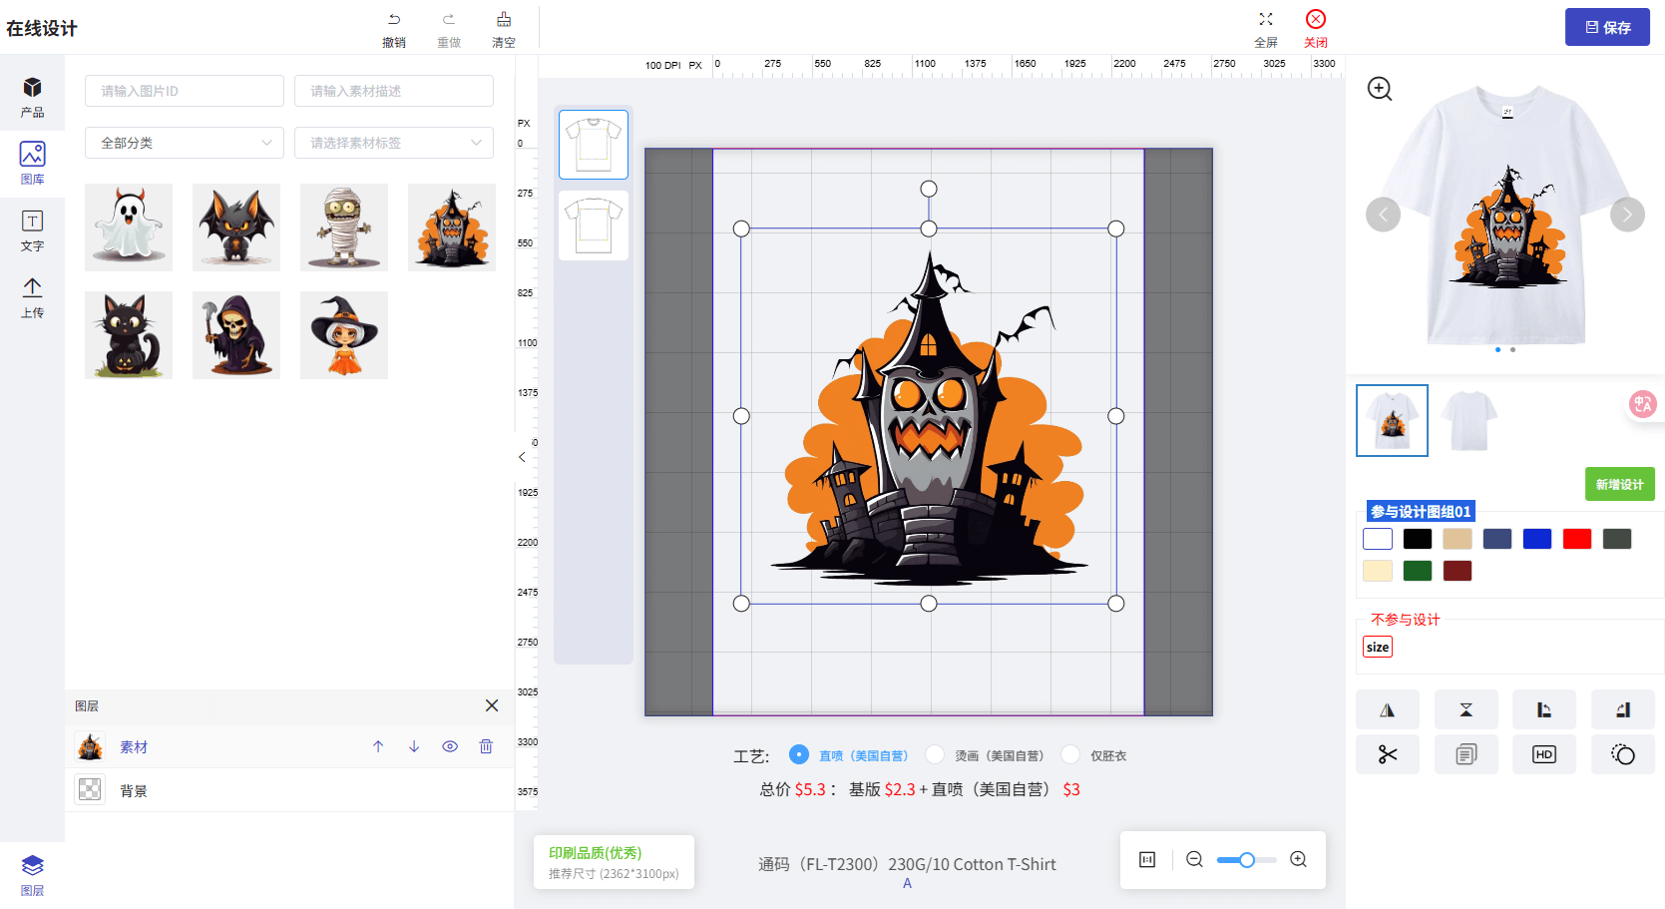
Task: Switch to the 文字 text tab
Action: click(x=32, y=229)
